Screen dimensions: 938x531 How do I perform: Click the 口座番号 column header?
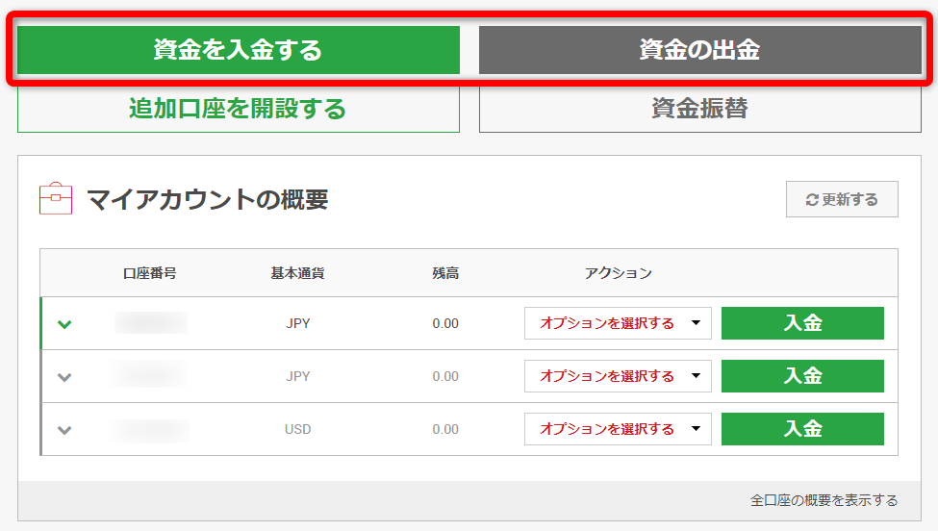[149, 273]
